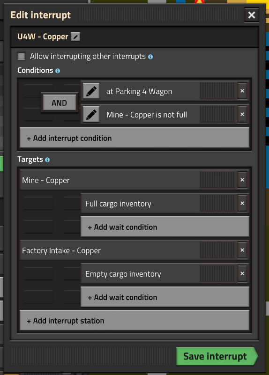269x375 pixels.
Task: Enable Allow interrupting other interrupts checkbox
Action: [21, 57]
